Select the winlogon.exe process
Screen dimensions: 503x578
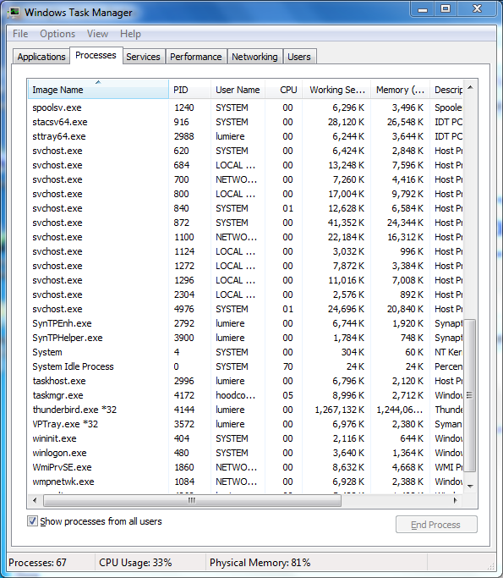245,453
